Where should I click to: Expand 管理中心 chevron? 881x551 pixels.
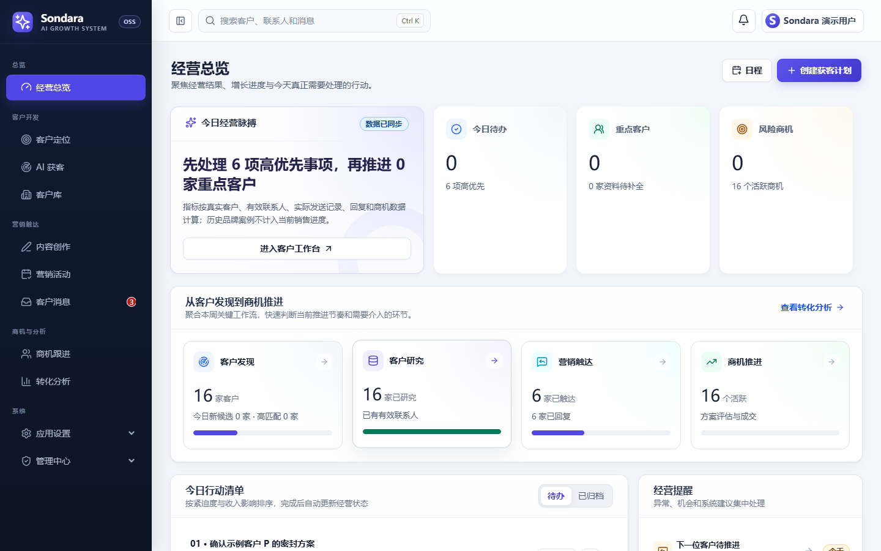(132, 461)
